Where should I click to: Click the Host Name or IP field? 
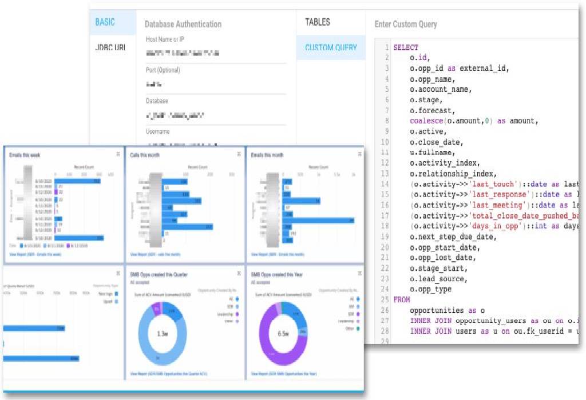216,53
